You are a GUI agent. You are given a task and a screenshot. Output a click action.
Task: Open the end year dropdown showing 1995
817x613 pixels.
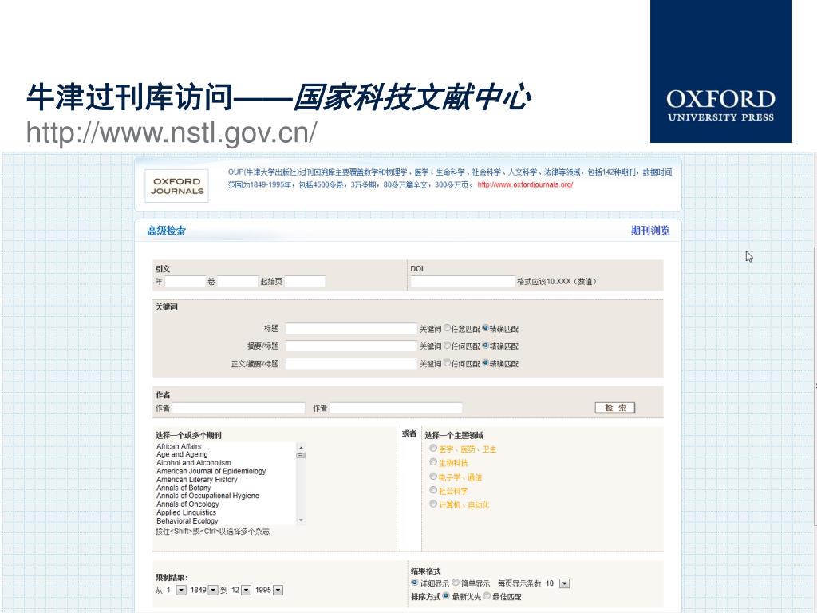pos(278,590)
